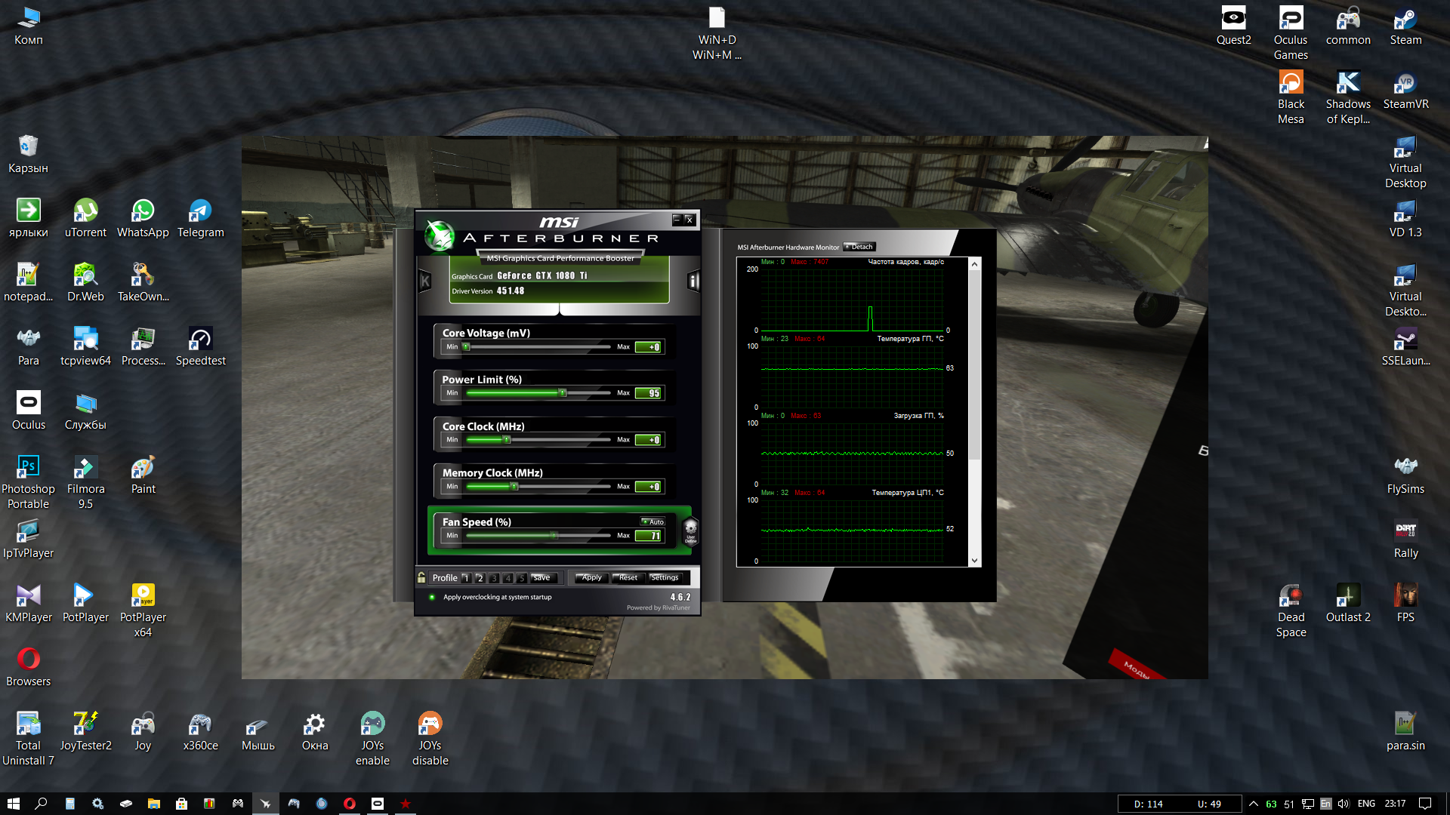Click the Core Clock slider handle
The height and width of the screenshot is (815, 1450).
[x=507, y=440]
